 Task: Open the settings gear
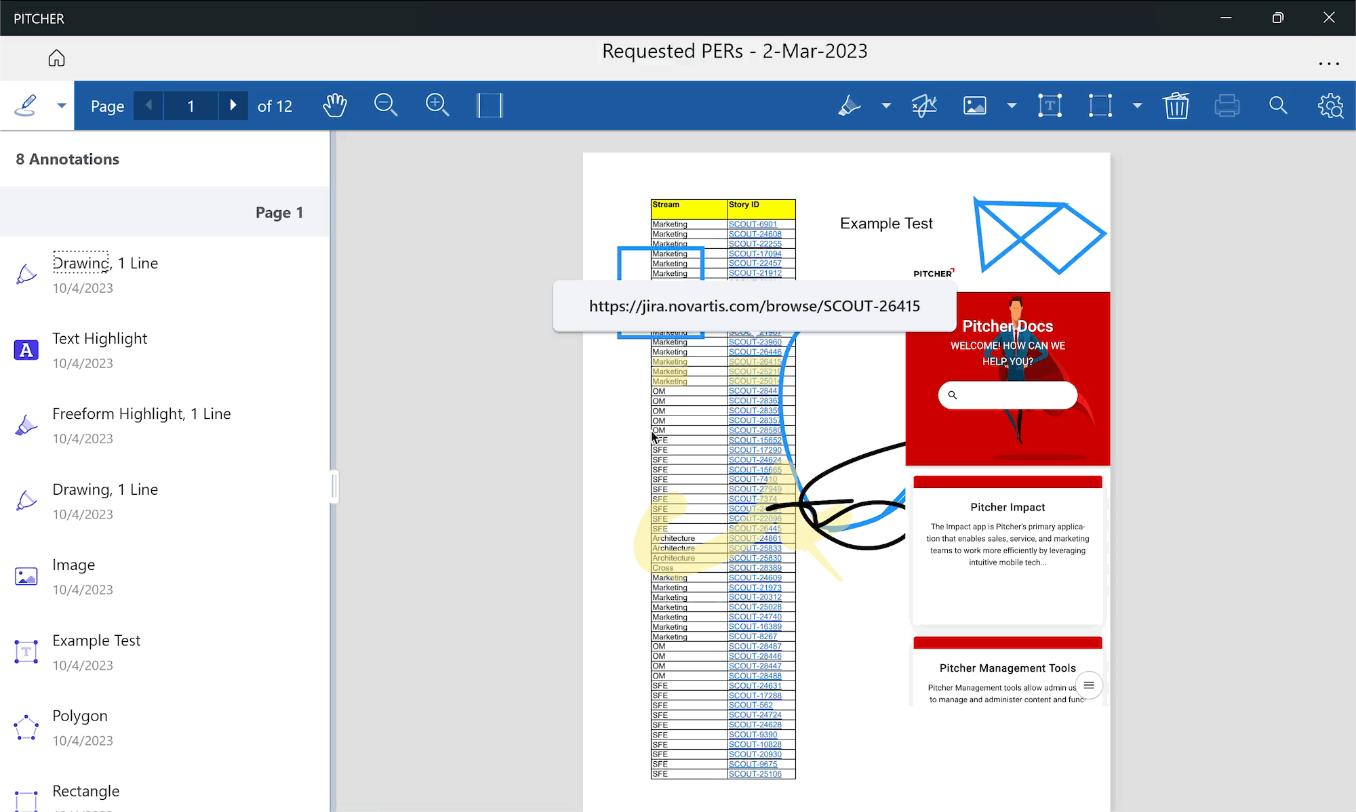[x=1330, y=106]
